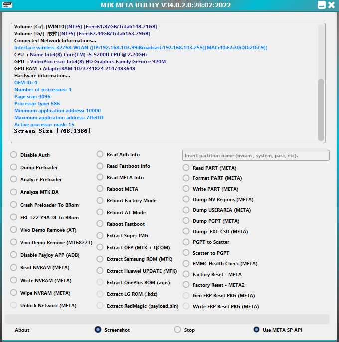Choose Vivo Demo Remove (AT)
339x342 pixels.
[x=14, y=230]
